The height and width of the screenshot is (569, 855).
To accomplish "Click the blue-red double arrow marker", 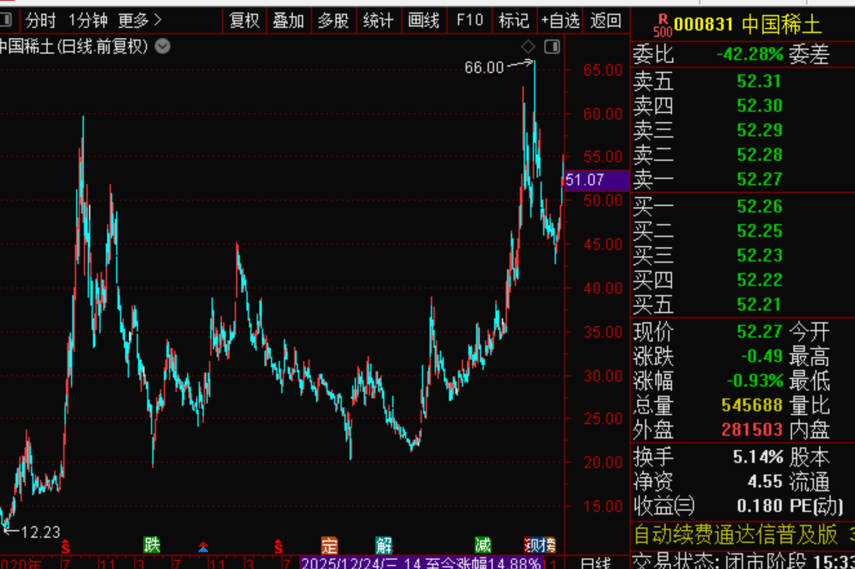I will [203, 547].
